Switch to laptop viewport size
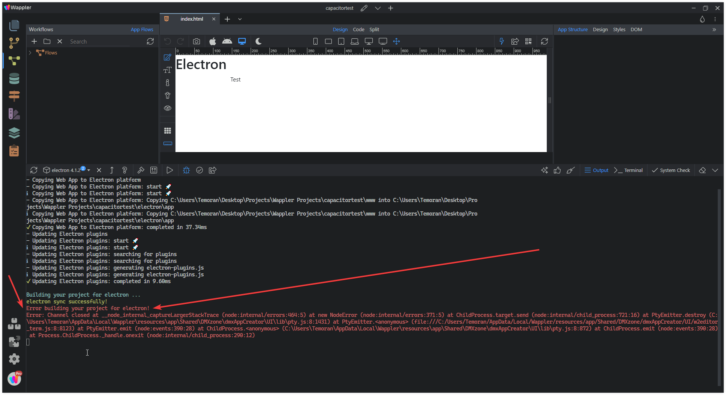The width and height of the screenshot is (726, 395). [355, 41]
